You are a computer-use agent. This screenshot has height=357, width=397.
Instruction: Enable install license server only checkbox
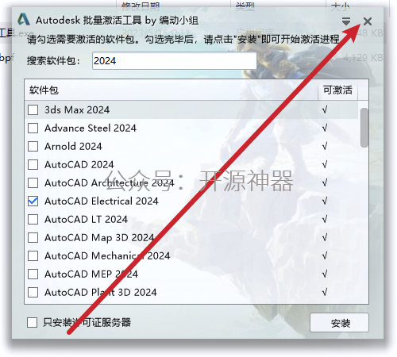coord(32,322)
